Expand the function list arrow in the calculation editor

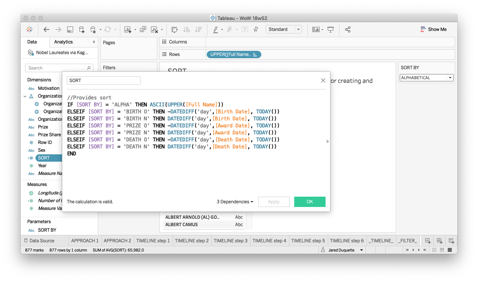(x=328, y=141)
